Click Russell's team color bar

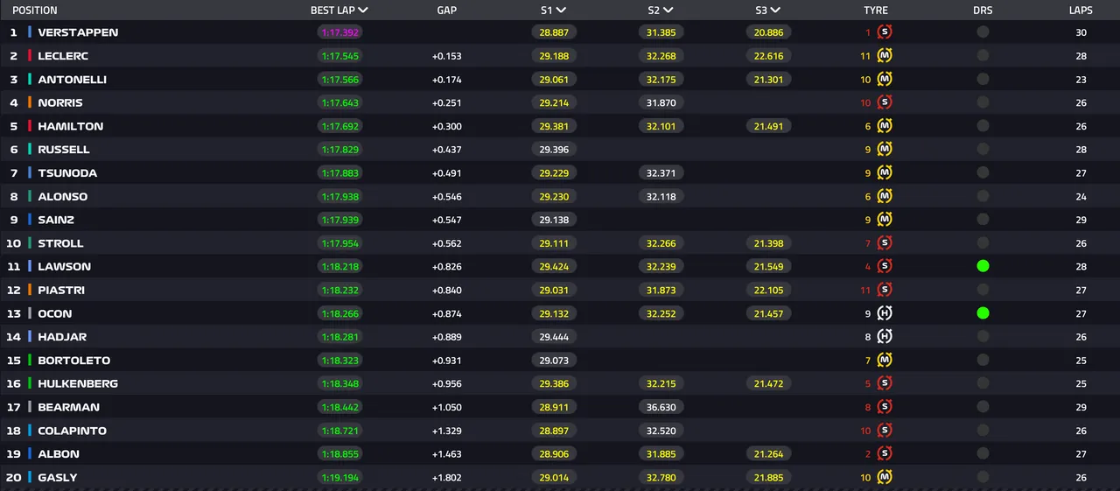(30, 150)
